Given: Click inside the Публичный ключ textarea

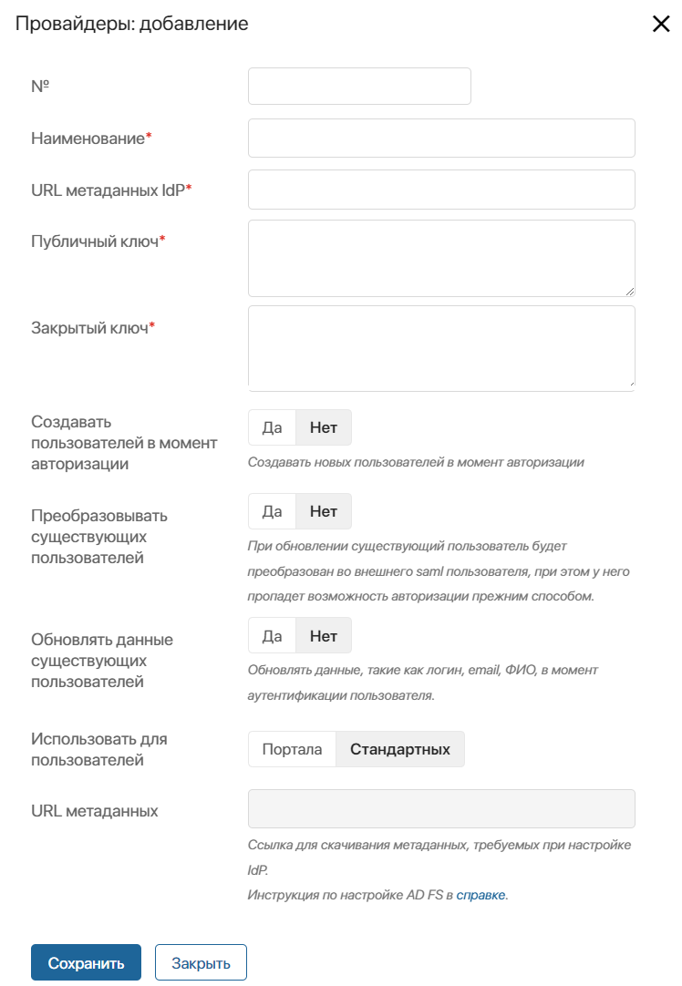Looking at the screenshot, I should [x=441, y=259].
